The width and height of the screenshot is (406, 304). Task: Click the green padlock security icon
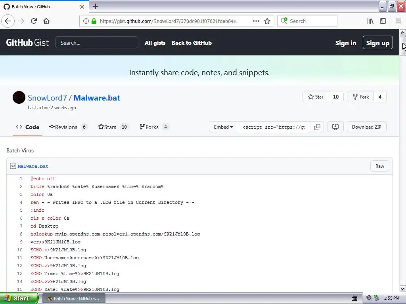[94, 21]
